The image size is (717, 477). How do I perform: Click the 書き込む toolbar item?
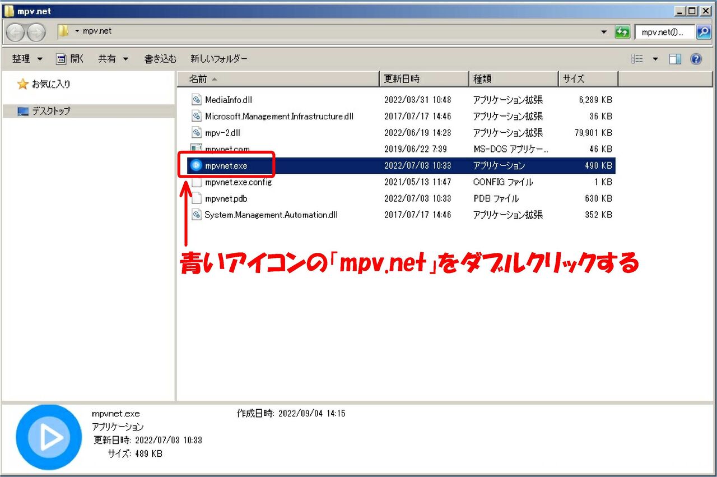tap(160, 58)
